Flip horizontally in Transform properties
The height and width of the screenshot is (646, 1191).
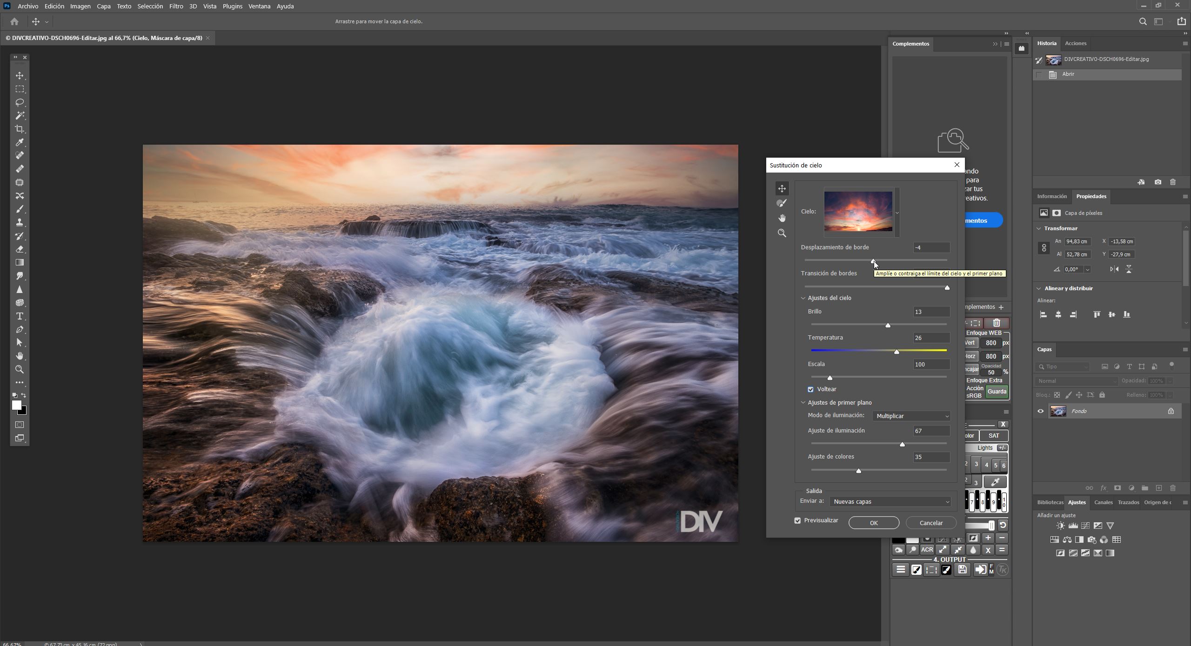click(1114, 269)
